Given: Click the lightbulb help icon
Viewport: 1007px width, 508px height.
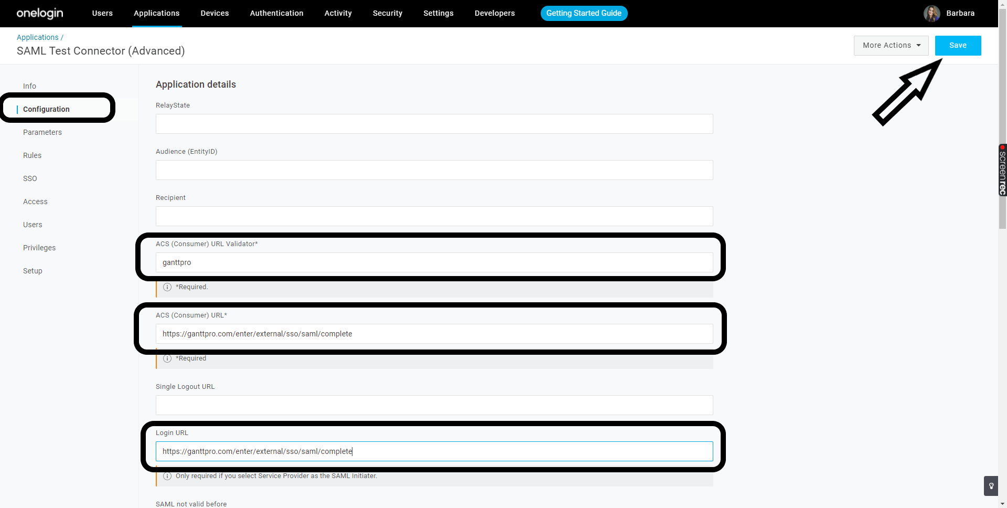Looking at the screenshot, I should point(991,486).
